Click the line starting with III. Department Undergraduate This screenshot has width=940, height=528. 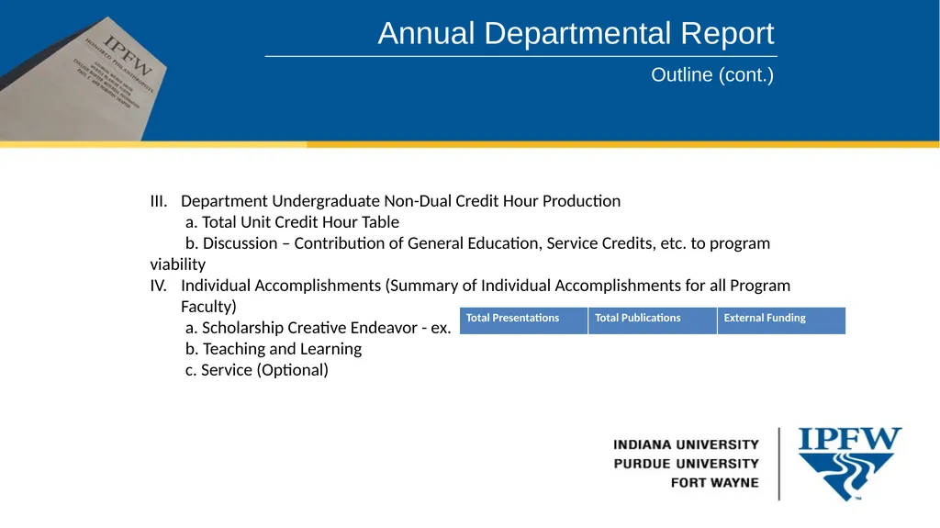[386, 201]
